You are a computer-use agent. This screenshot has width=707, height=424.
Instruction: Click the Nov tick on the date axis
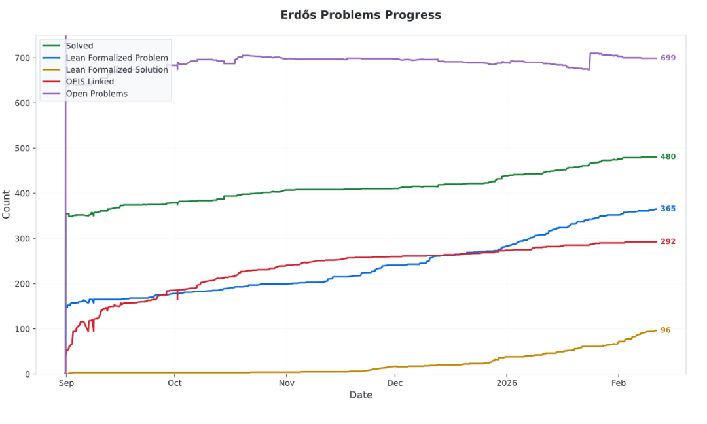(x=287, y=383)
